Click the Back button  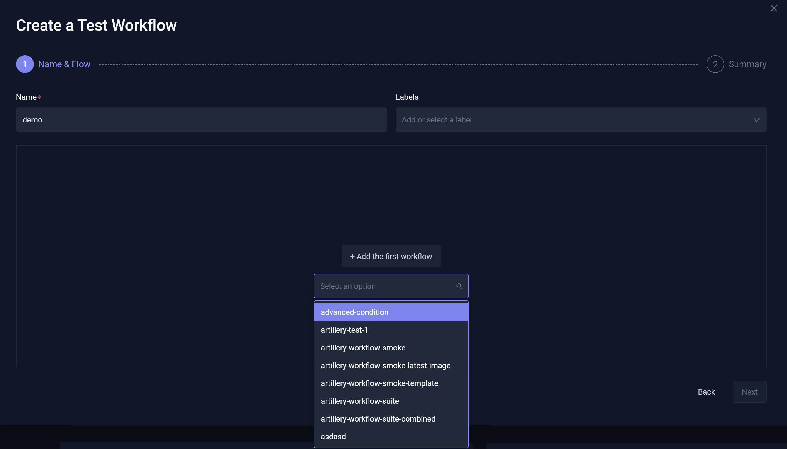[706, 392]
